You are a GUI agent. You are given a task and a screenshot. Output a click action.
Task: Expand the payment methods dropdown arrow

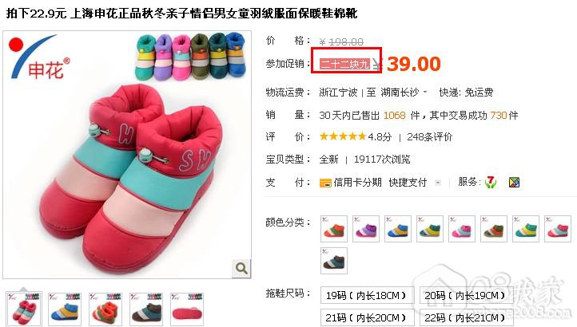pos(437,182)
